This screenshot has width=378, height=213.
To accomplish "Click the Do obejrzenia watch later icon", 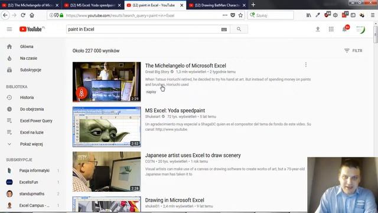I will (x=9, y=109).
